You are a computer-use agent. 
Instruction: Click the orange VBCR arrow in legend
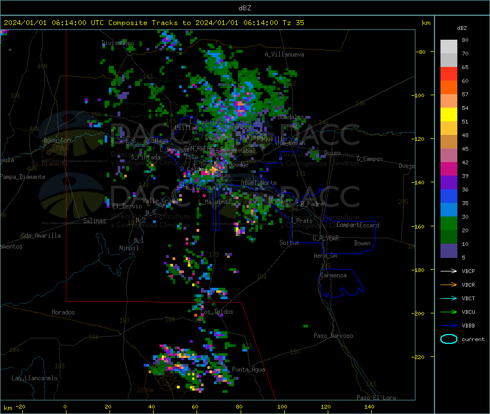pos(449,285)
